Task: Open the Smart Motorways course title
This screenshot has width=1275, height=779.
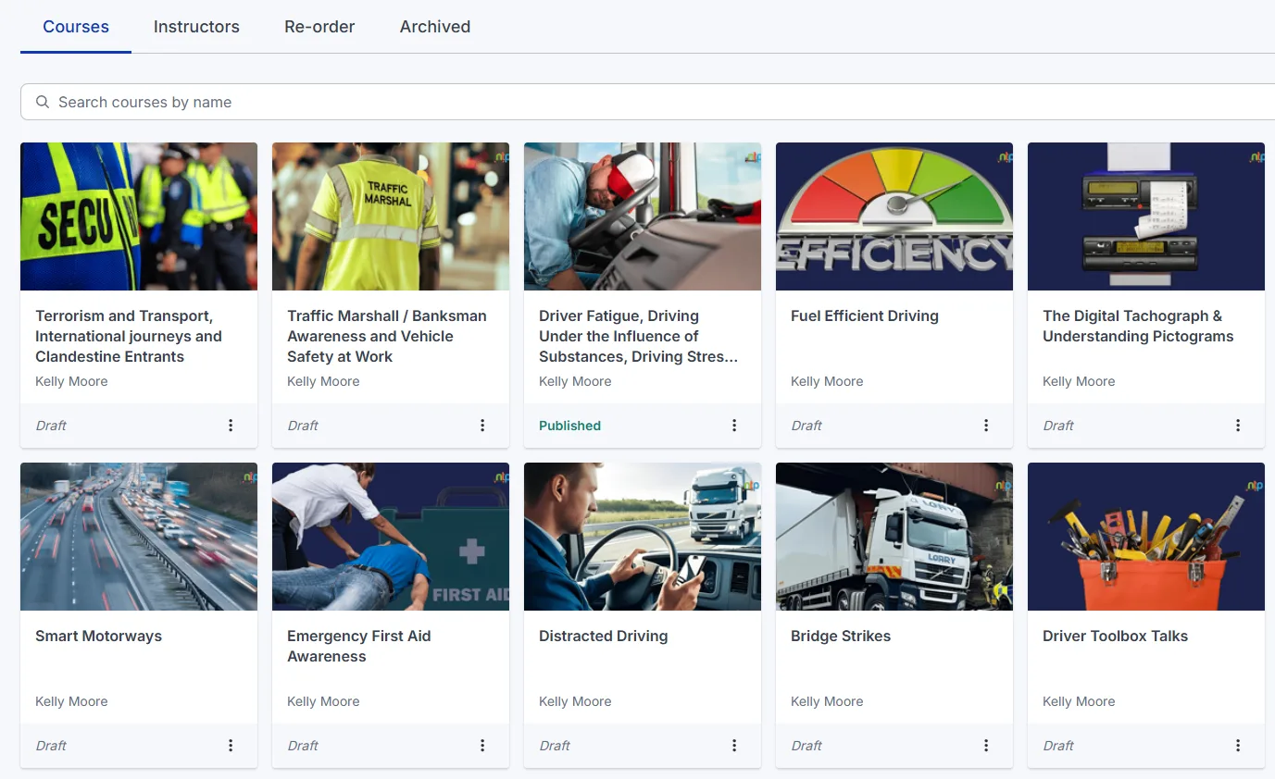Action: click(x=98, y=636)
